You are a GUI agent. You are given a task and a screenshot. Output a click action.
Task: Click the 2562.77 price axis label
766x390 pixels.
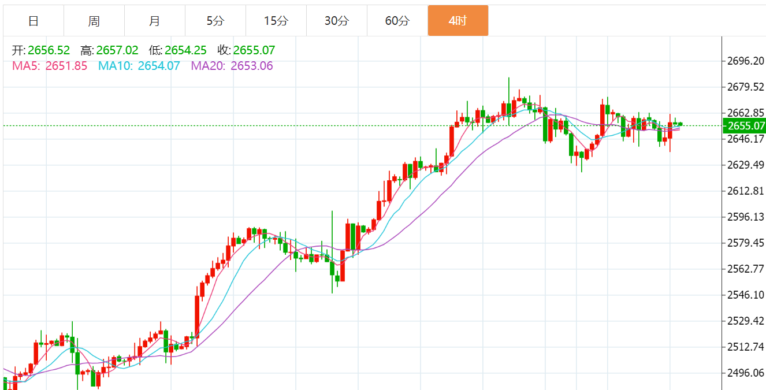(x=746, y=269)
